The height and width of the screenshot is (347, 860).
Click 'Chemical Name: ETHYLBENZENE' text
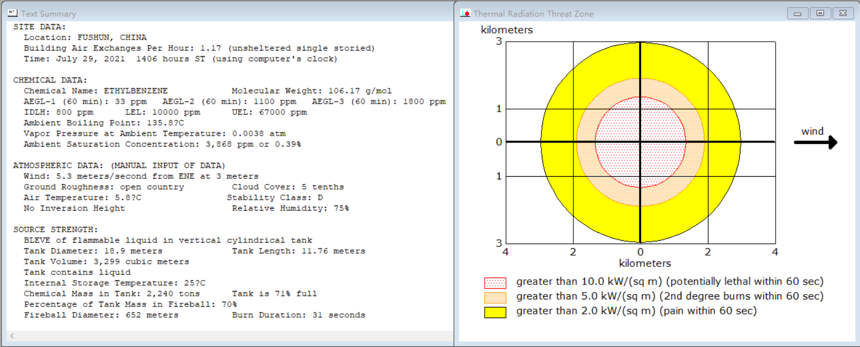tap(96, 91)
